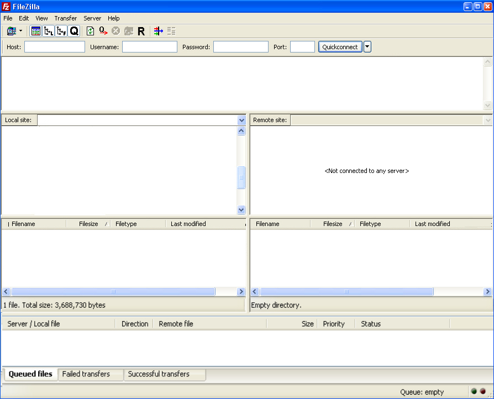Switch to the Queued files tab
This screenshot has height=399, width=494.
click(x=30, y=374)
